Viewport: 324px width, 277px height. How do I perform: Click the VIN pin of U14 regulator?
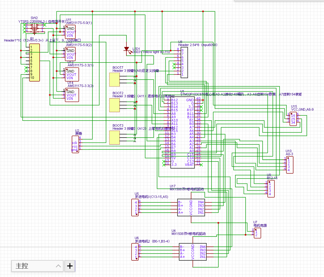pyautogui.click(x=70, y=98)
